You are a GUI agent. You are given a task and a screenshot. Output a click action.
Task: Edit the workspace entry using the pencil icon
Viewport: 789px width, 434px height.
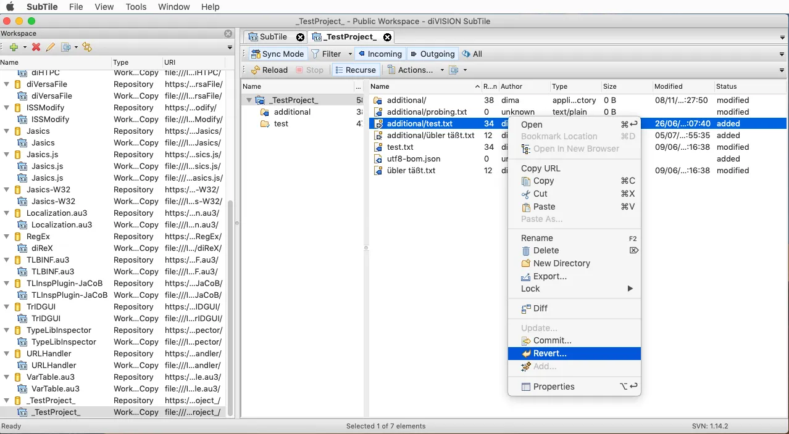[x=51, y=47]
